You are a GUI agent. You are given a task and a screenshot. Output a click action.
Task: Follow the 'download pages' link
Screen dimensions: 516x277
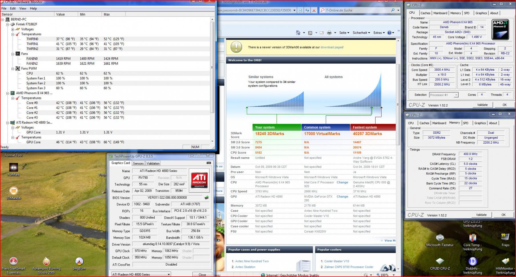pyautogui.click(x=331, y=47)
